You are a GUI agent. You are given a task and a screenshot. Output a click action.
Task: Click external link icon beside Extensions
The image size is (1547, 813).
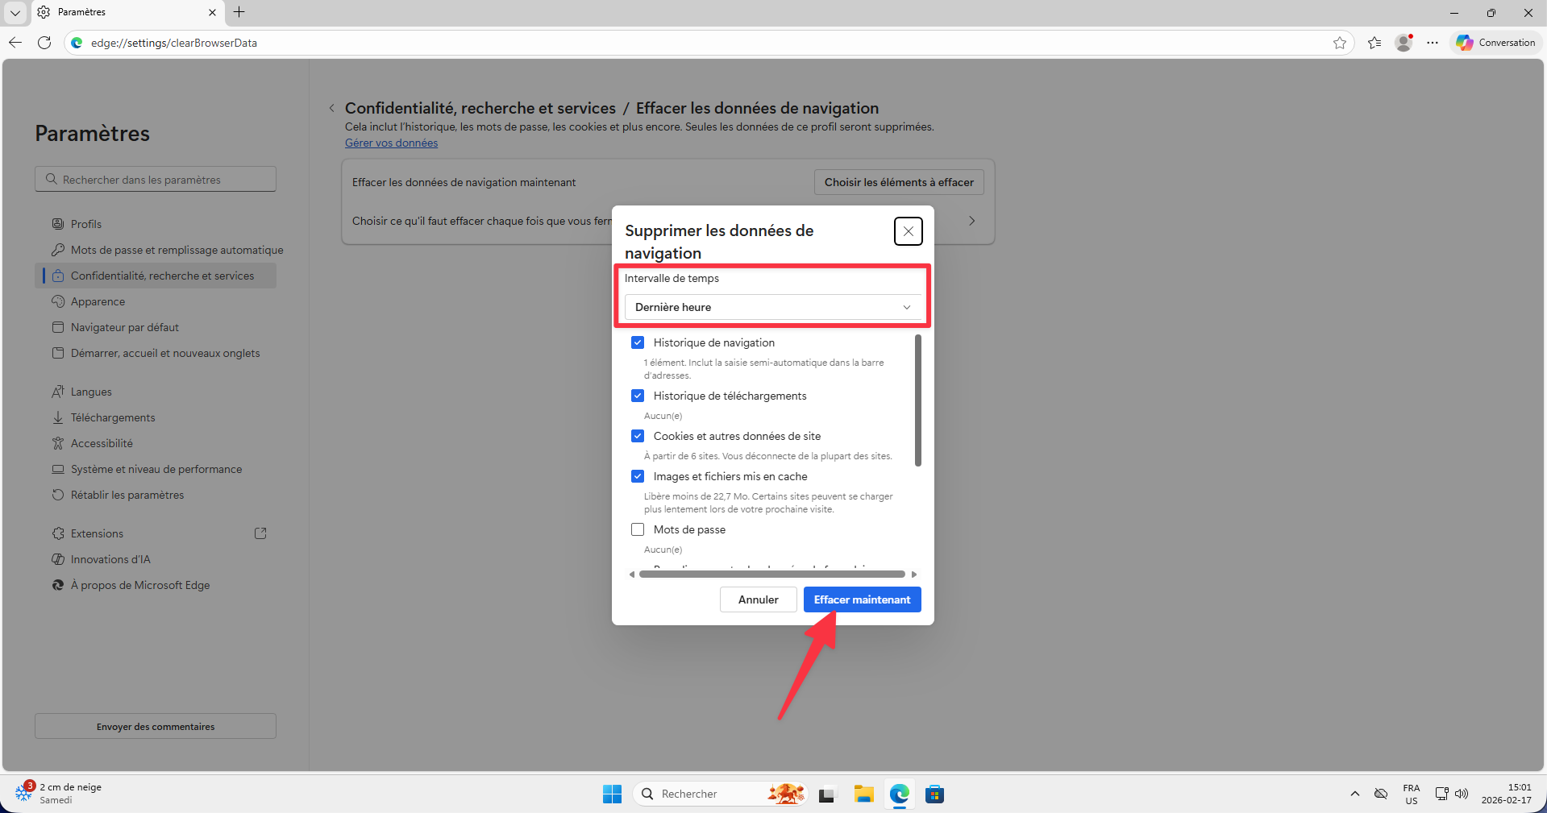pyautogui.click(x=260, y=533)
